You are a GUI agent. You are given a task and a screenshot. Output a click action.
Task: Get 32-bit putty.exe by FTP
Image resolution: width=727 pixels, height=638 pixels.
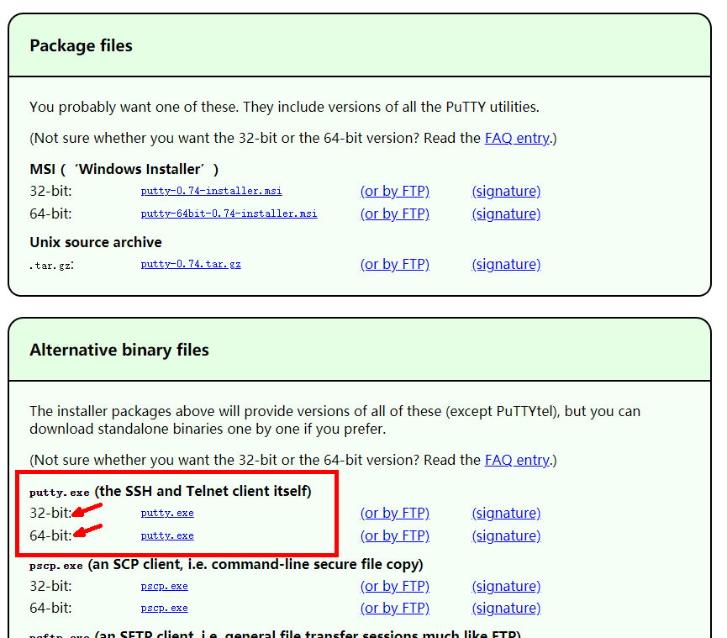pyautogui.click(x=395, y=513)
